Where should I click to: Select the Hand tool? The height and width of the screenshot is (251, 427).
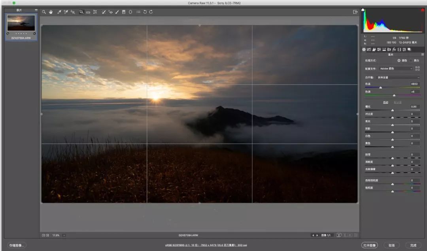point(51,12)
